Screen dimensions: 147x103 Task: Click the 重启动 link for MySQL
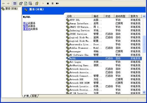coord(27,29)
